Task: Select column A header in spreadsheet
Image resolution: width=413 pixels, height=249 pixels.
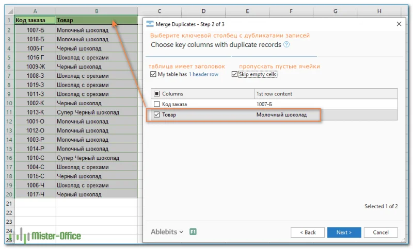Action: point(35,11)
